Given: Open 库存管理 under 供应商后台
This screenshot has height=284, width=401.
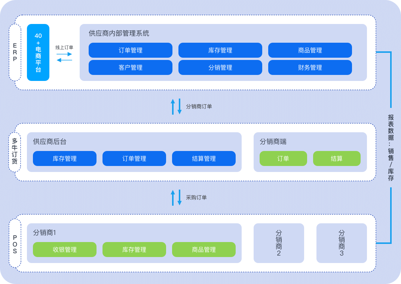Looking at the screenshot, I should 65,158.
